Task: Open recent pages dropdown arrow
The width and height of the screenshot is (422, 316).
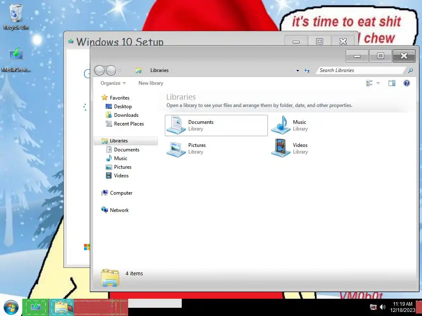Action: coord(120,71)
